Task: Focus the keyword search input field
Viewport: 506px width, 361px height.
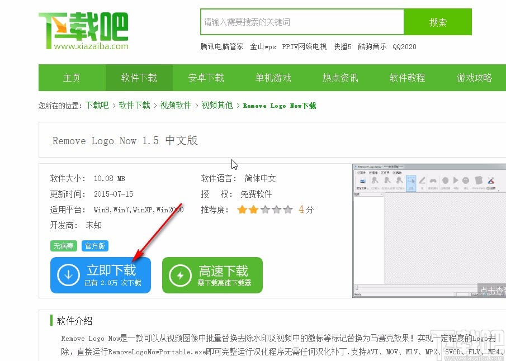Action: (302, 22)
